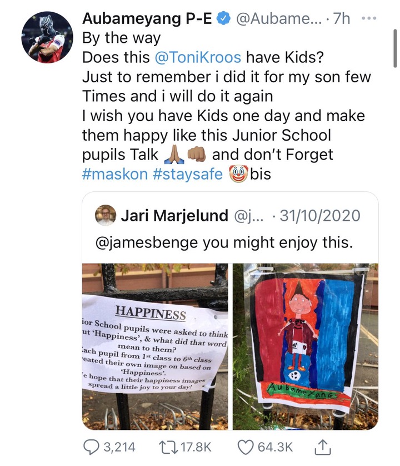
Task: Open the three-dot more options menu
Action: tap(369, 19)
